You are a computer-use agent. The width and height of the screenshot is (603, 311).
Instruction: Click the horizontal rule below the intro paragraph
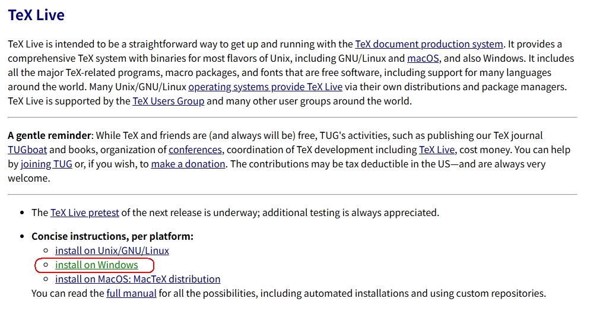coord(292,118)
